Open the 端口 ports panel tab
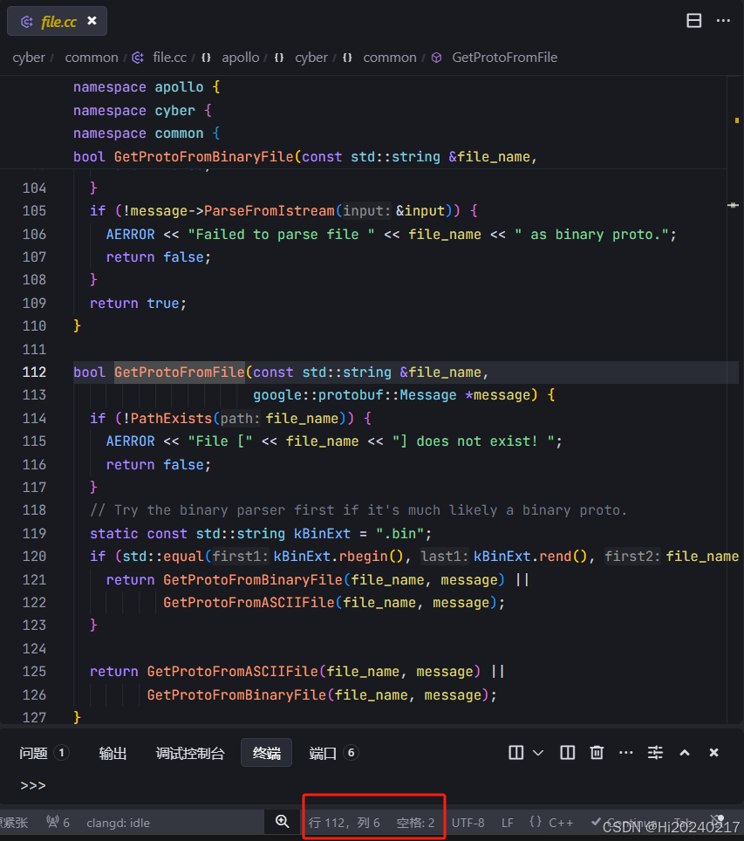744x841 pixels. [333, 753]
